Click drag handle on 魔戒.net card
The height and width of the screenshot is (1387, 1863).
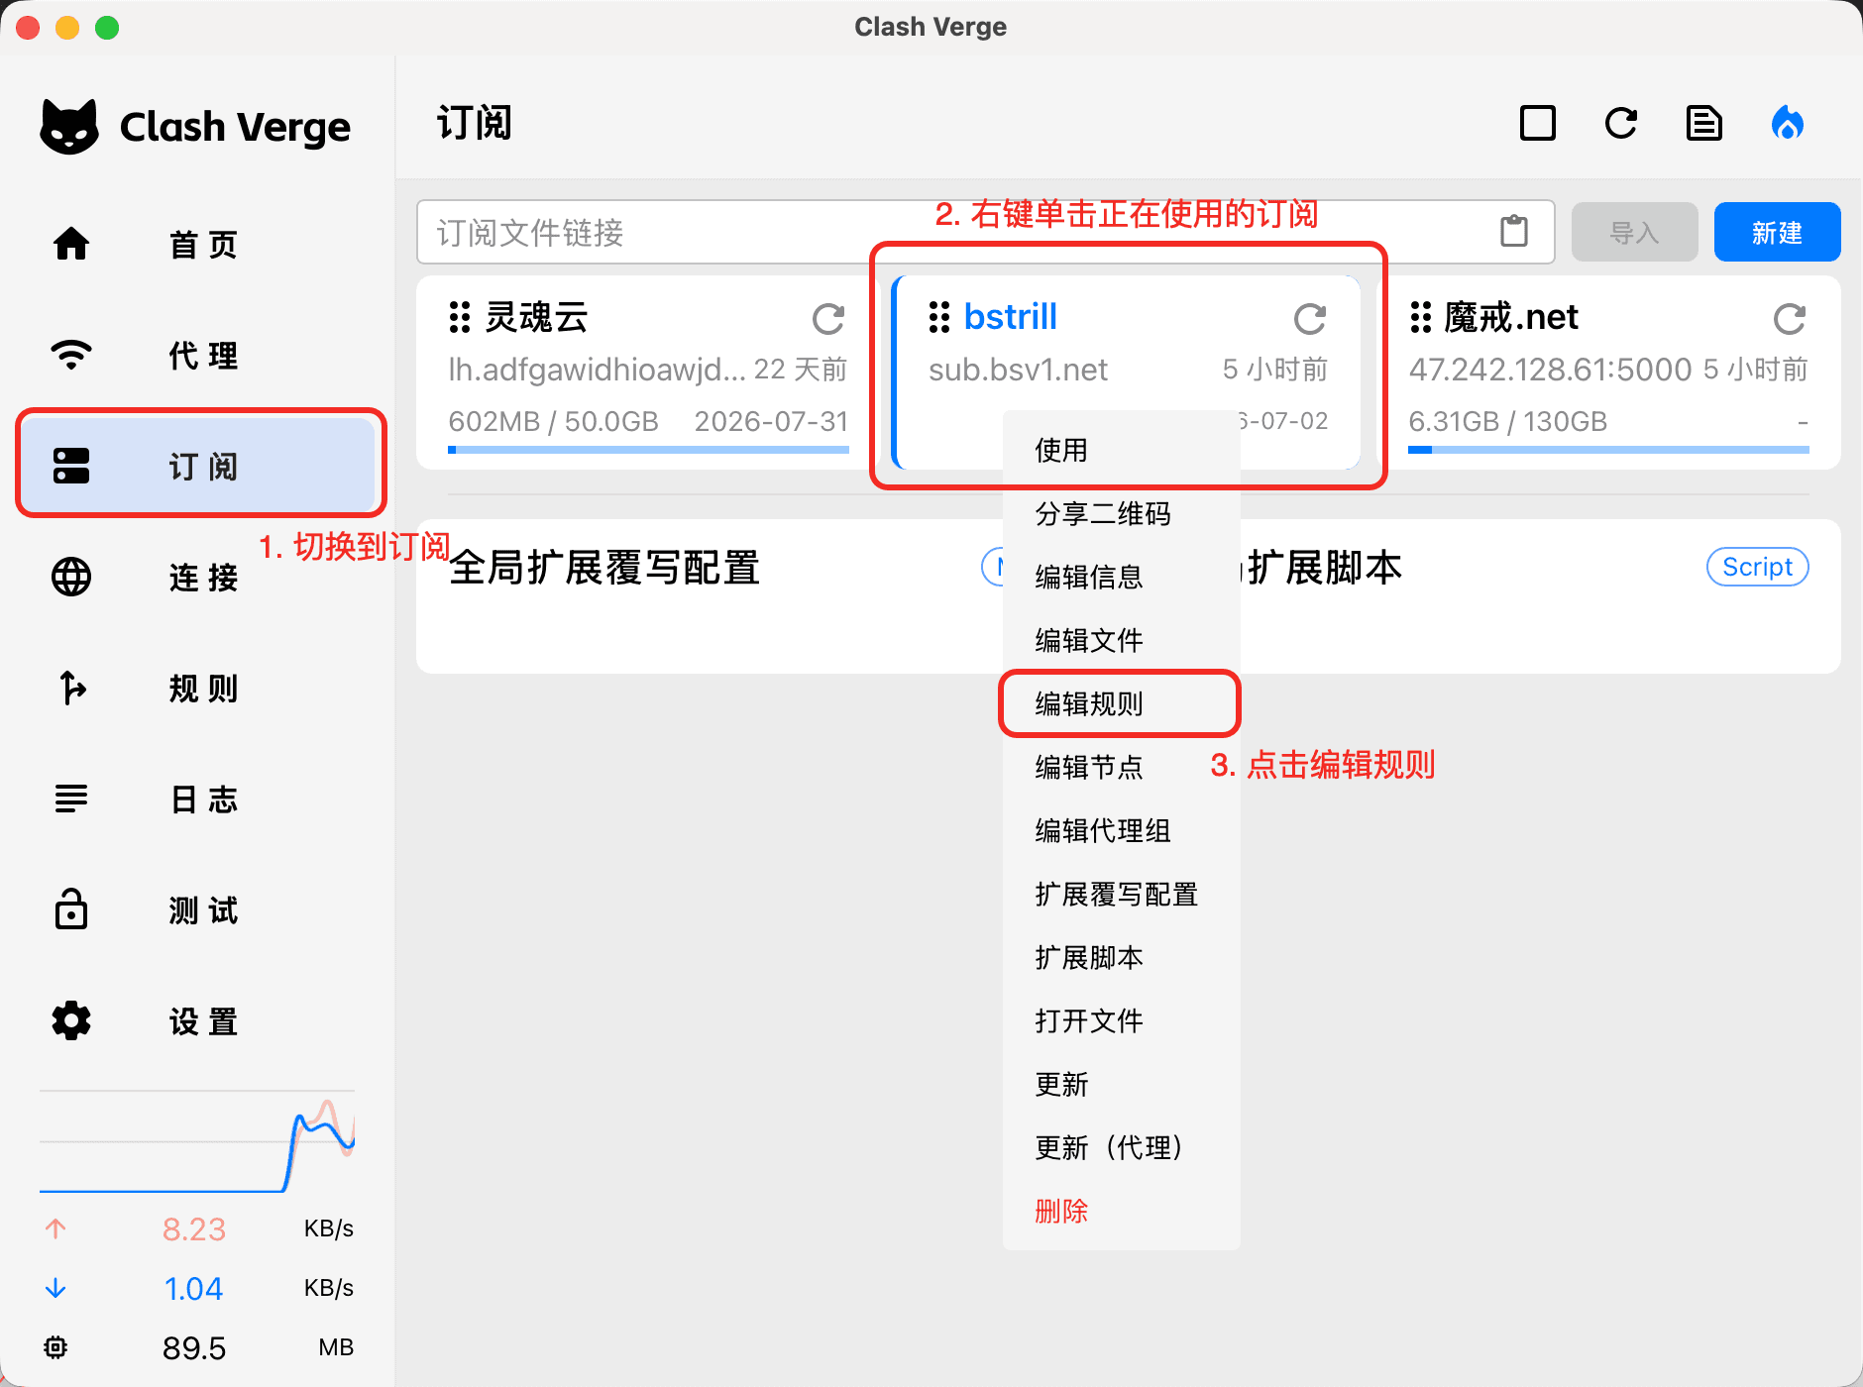click(1420, 317)
